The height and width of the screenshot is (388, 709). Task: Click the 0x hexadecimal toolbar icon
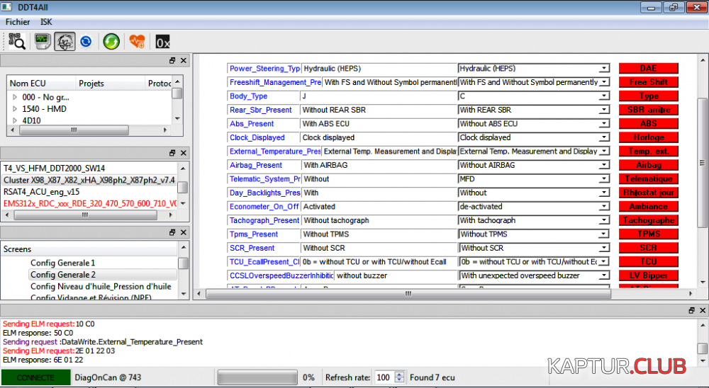click(162, 42)
